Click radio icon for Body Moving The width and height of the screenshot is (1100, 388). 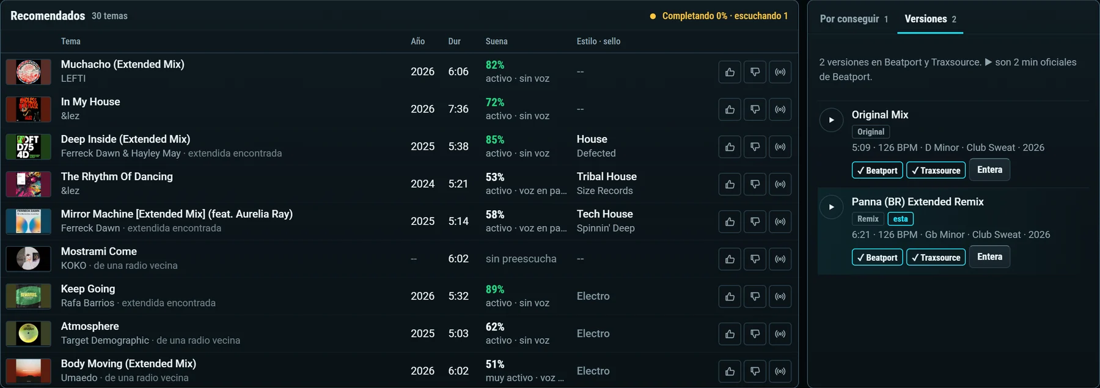point(780,371)
